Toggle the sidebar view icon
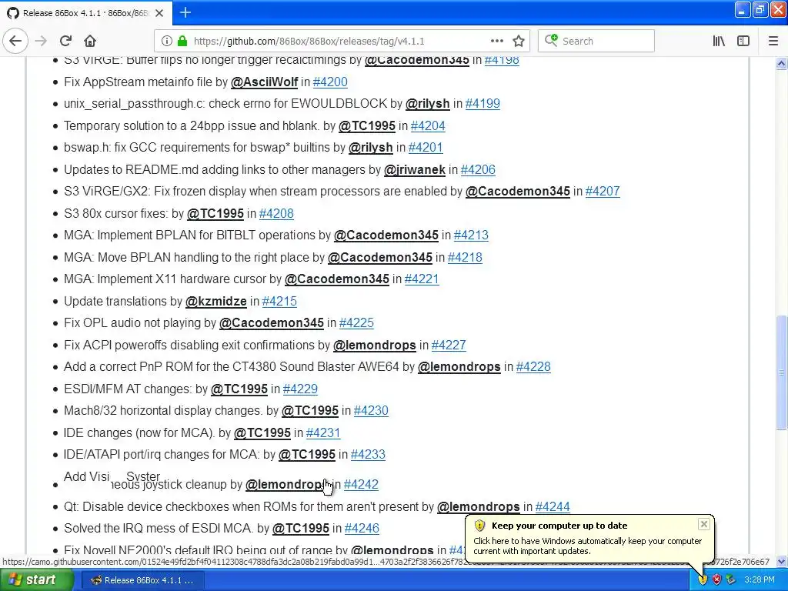 743,42
